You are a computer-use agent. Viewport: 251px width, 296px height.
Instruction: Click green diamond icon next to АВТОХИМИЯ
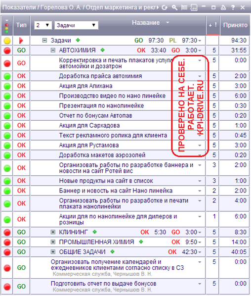click(102, 50)
